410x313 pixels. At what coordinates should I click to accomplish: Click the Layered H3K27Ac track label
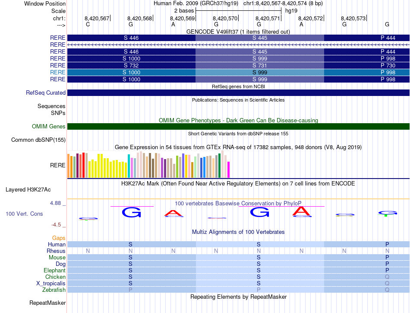pyautogui.click(x=28, y=190)
